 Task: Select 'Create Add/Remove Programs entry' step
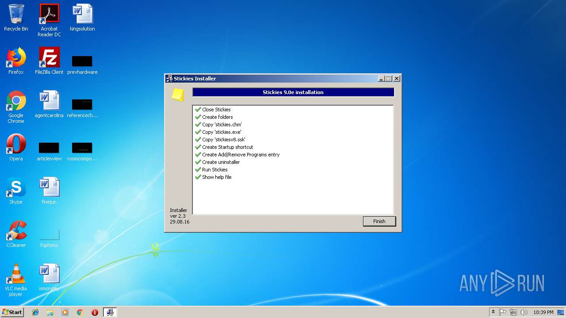coord(241,155)
